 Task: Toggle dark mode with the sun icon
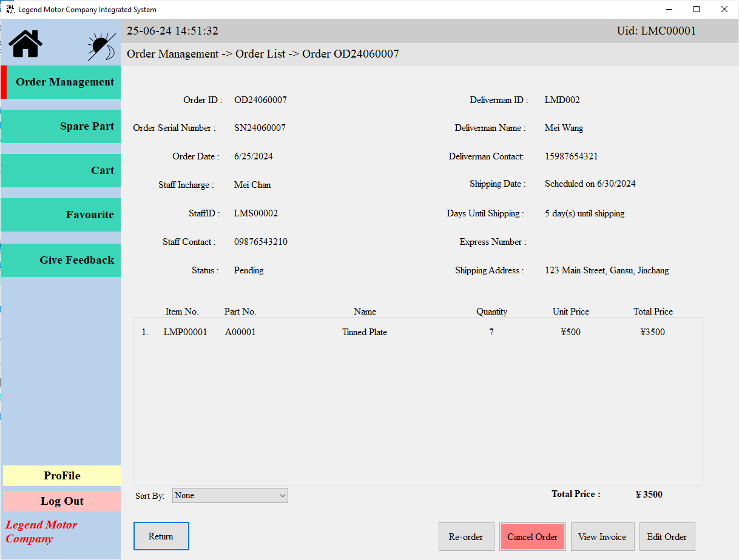coord(101,44)
